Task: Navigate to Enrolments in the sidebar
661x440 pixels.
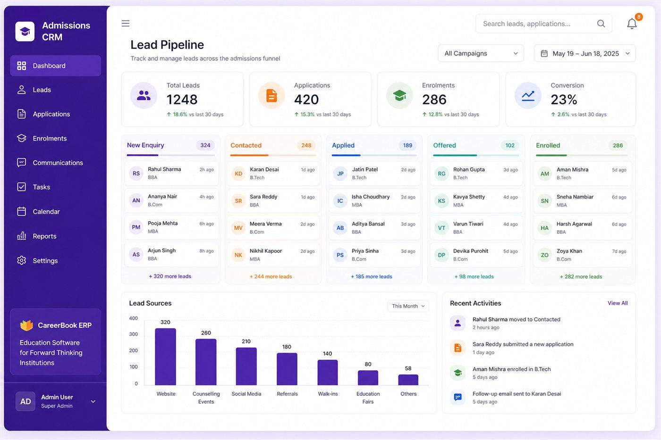Action: (56, 139)
